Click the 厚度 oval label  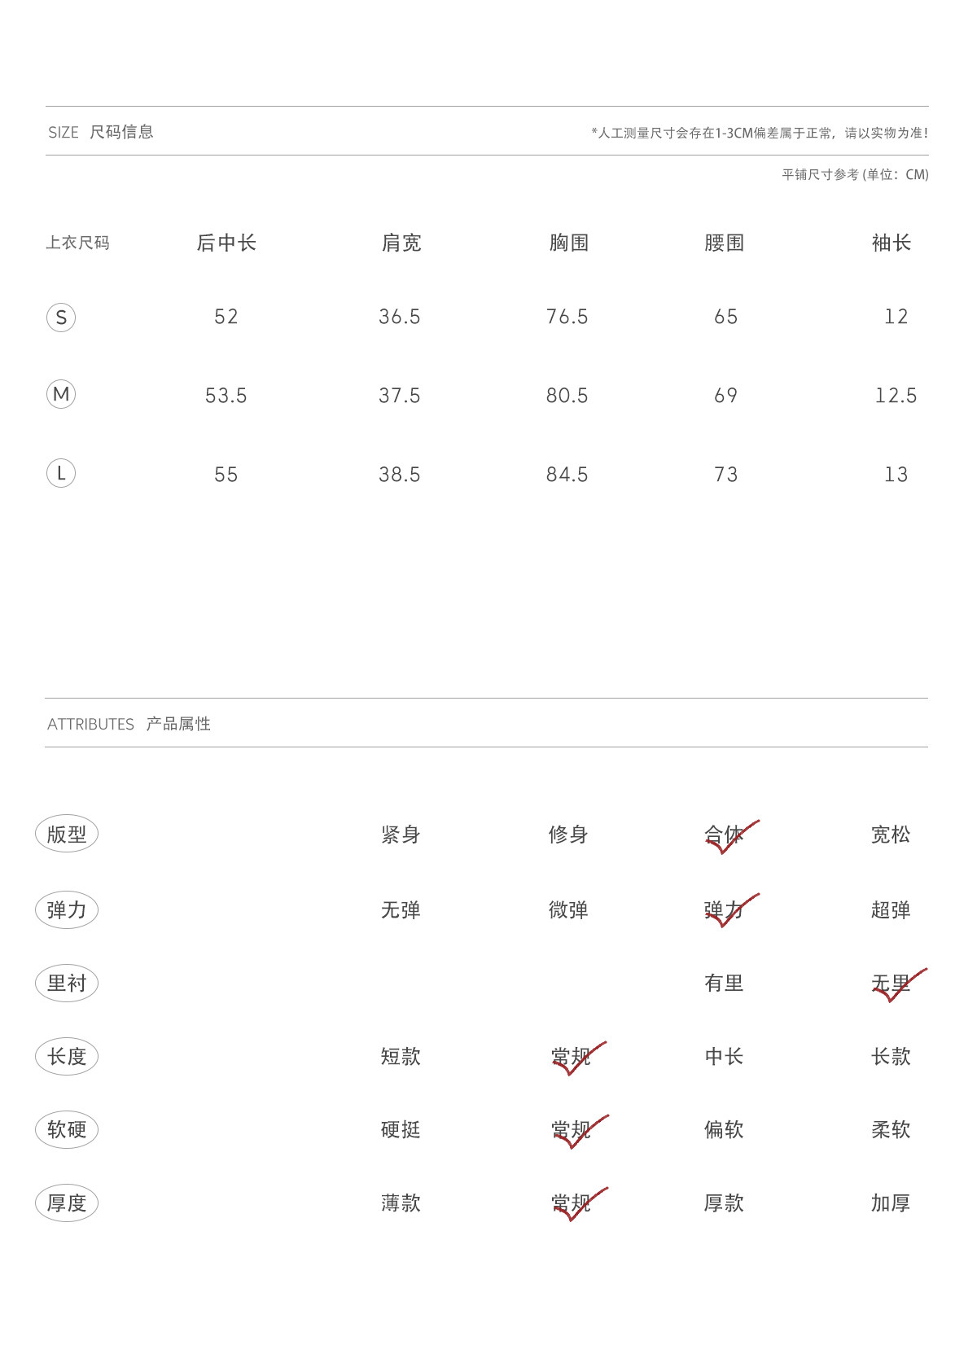click(x=67, y=1203)
